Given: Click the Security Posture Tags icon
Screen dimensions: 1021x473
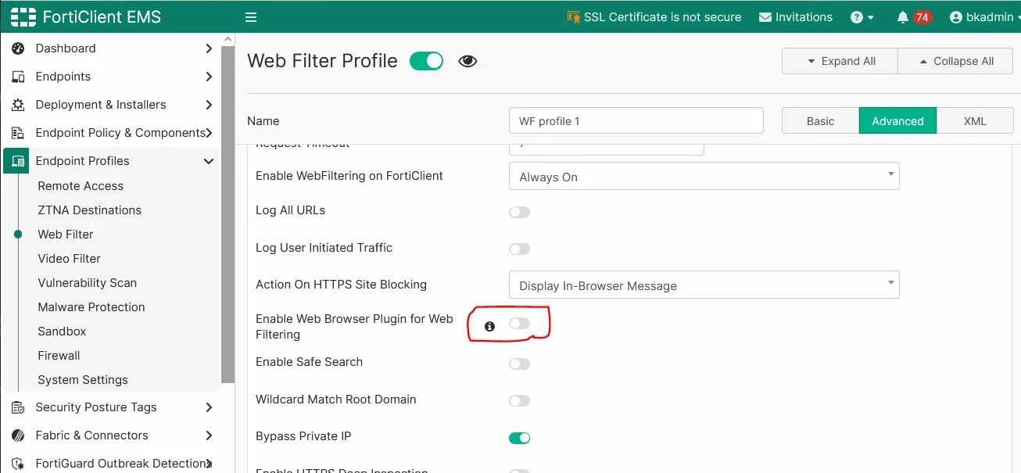Looking at the screenshot, I should point(18,407).
